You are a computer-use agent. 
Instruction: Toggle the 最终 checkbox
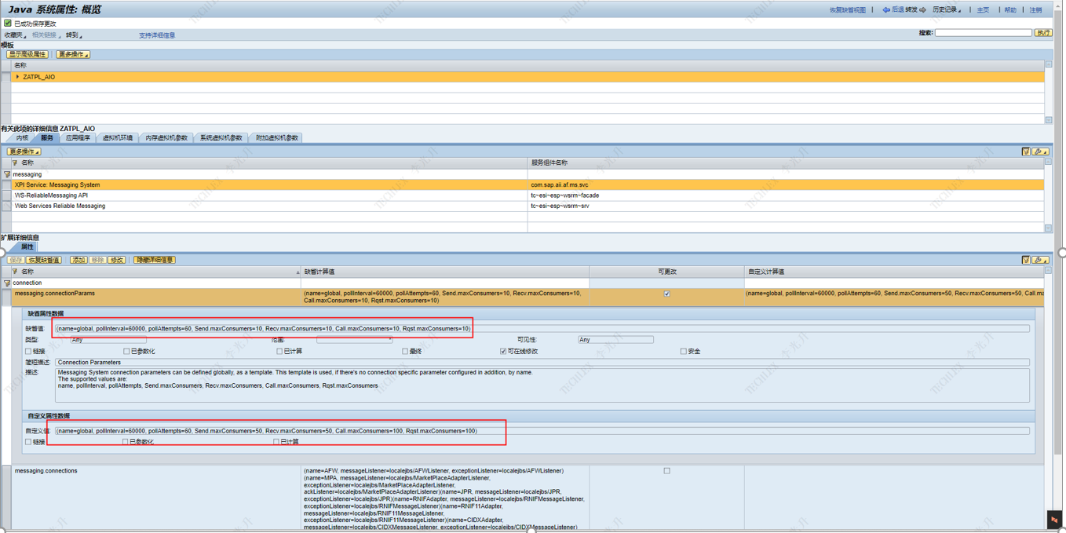[x=406, y=352]
